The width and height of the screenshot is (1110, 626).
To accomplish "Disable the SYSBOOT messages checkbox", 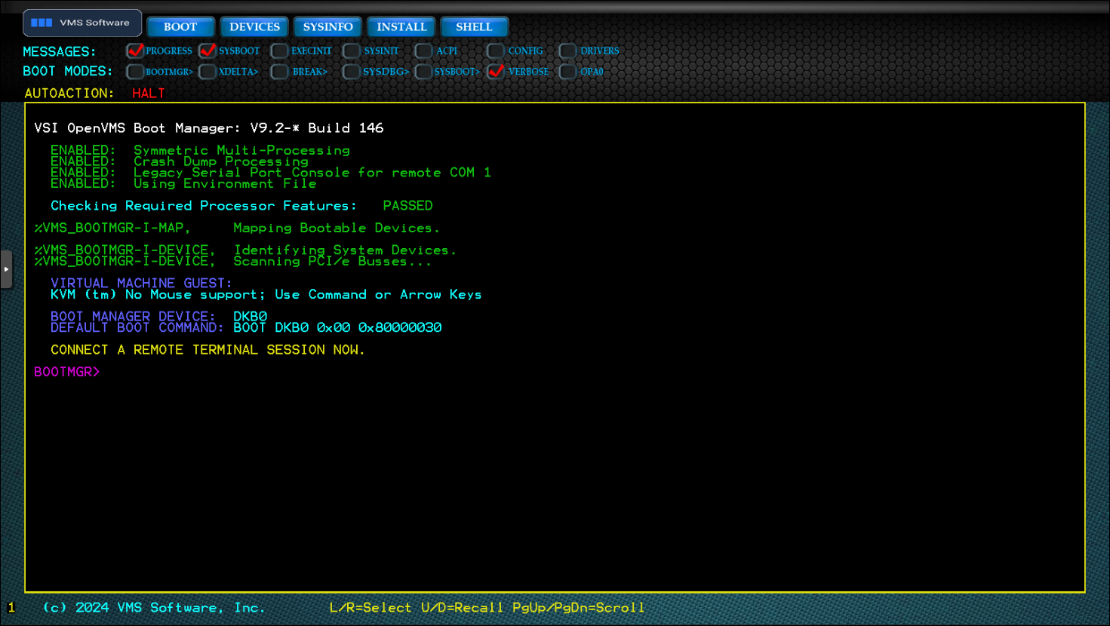I will click(208, 51).
